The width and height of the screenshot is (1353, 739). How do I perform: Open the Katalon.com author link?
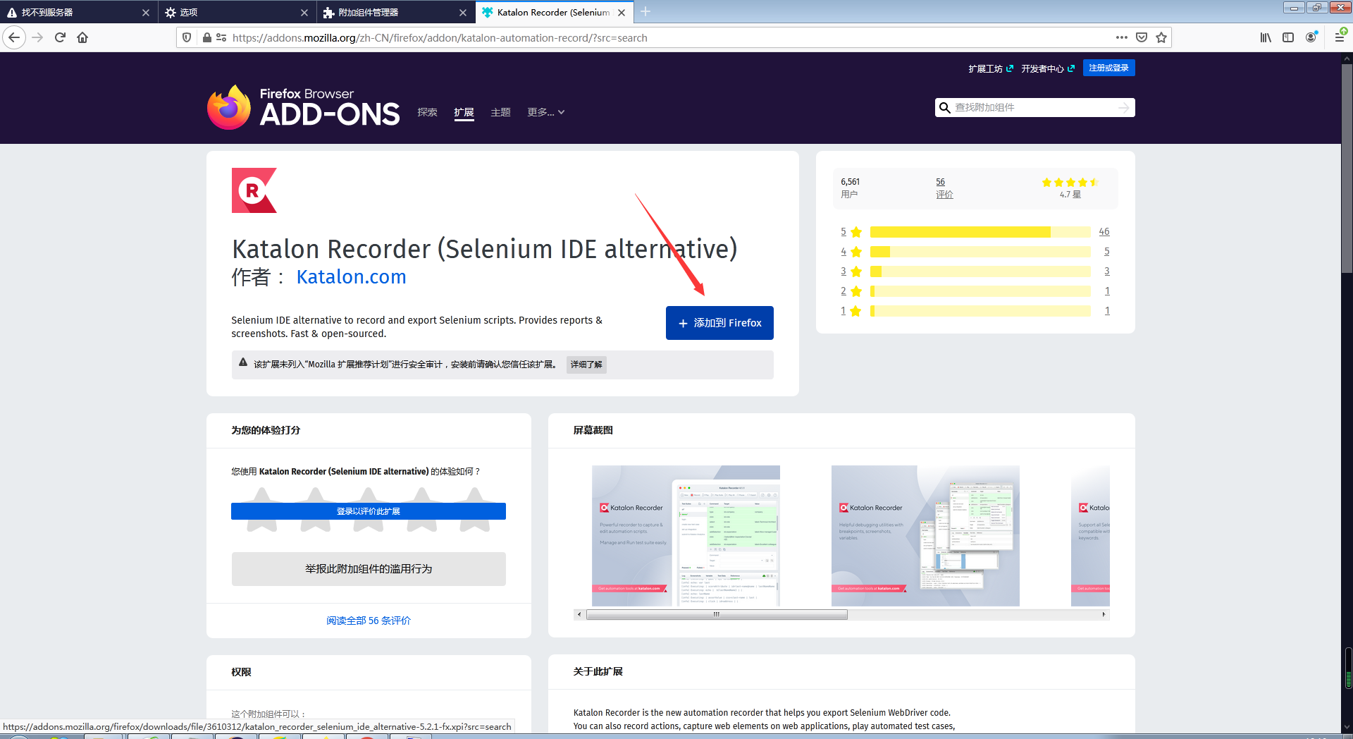click(351, 277)
